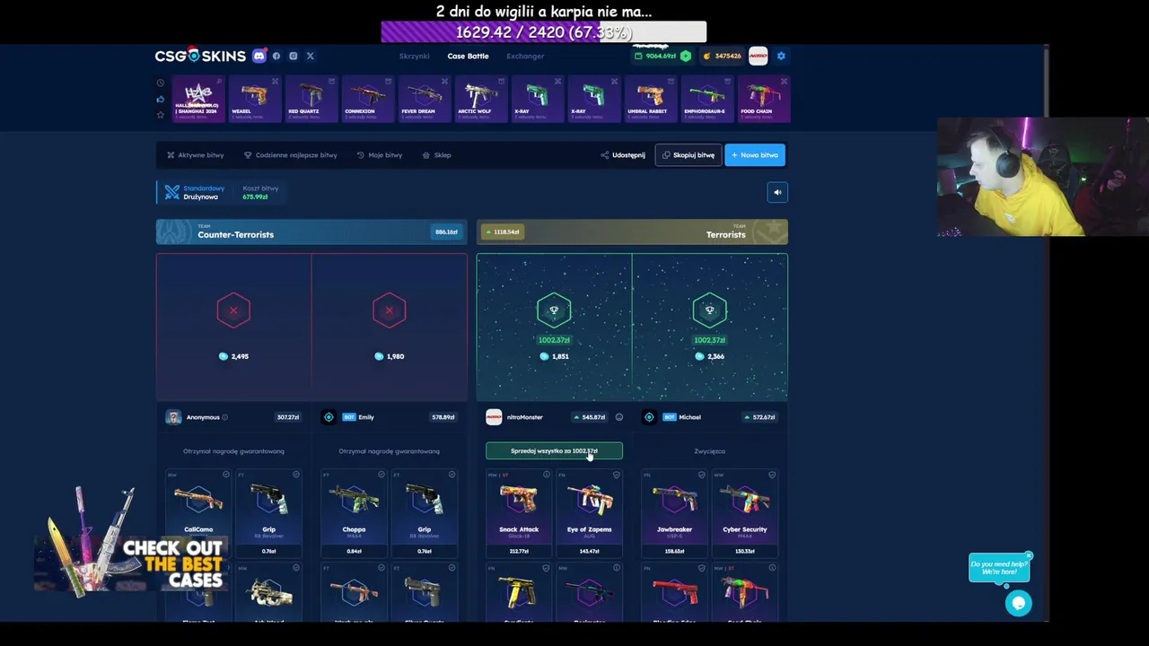This screenshot has width=1149, height=646.
Task: Click the coin balance 3475426
Action: point(723,56)
